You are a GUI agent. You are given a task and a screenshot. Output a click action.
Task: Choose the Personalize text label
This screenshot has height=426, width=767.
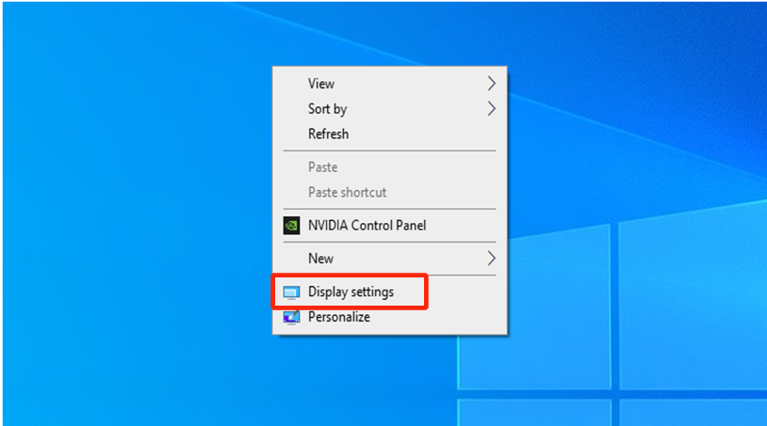(x=338, y=318)
